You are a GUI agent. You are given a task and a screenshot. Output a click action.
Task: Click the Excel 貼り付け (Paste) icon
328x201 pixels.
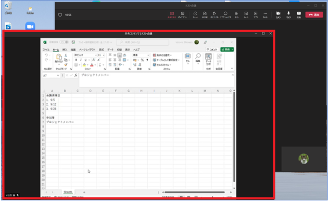tap(59, 58)
